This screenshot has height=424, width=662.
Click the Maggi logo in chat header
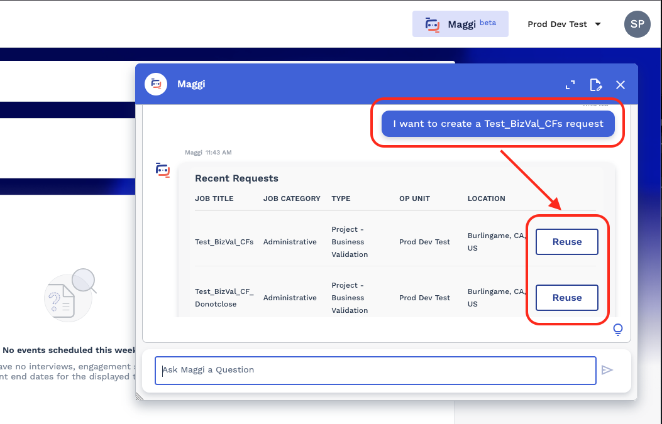point(156,84)
